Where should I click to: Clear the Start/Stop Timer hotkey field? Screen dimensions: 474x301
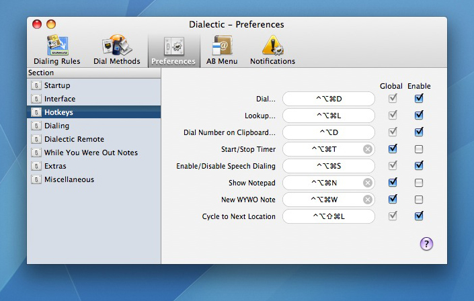368,149
